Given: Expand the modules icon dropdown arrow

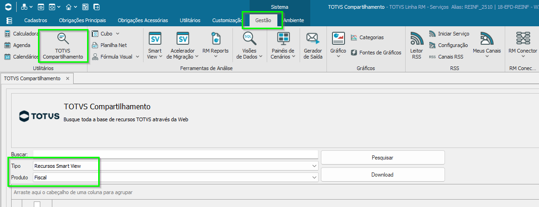Looking at the screenshot, I should [x=31, y=6].
